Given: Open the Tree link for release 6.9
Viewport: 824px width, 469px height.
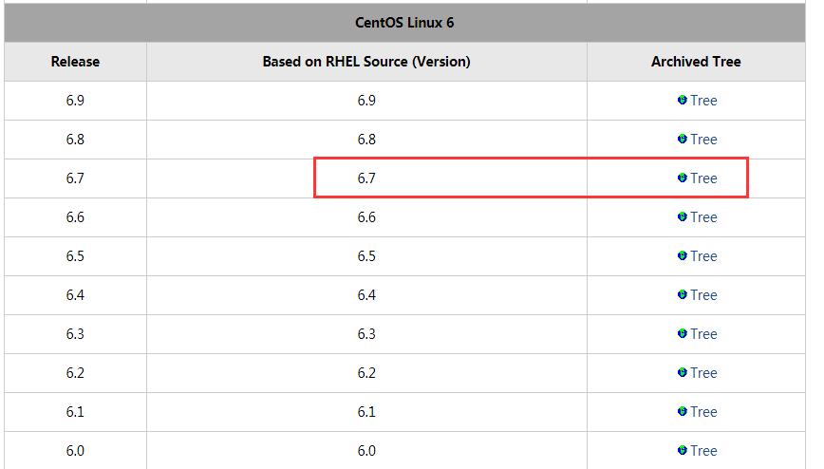Looking at the screenshot, I should pos(703,101).
